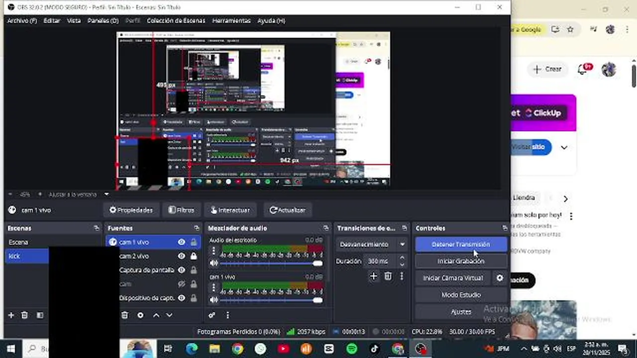
Task: Undock the Fuentes panel
Action: click(x=197, y=228)
